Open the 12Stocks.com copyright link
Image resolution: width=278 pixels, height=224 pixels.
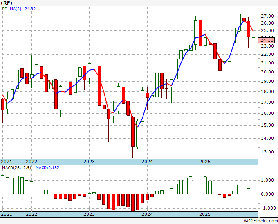pos(261,221)
